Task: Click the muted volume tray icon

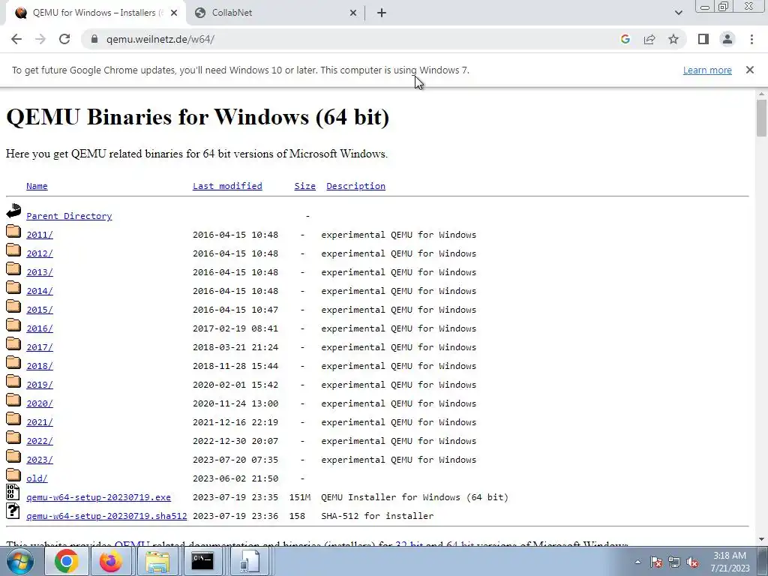Action: (x=692, y=562)
